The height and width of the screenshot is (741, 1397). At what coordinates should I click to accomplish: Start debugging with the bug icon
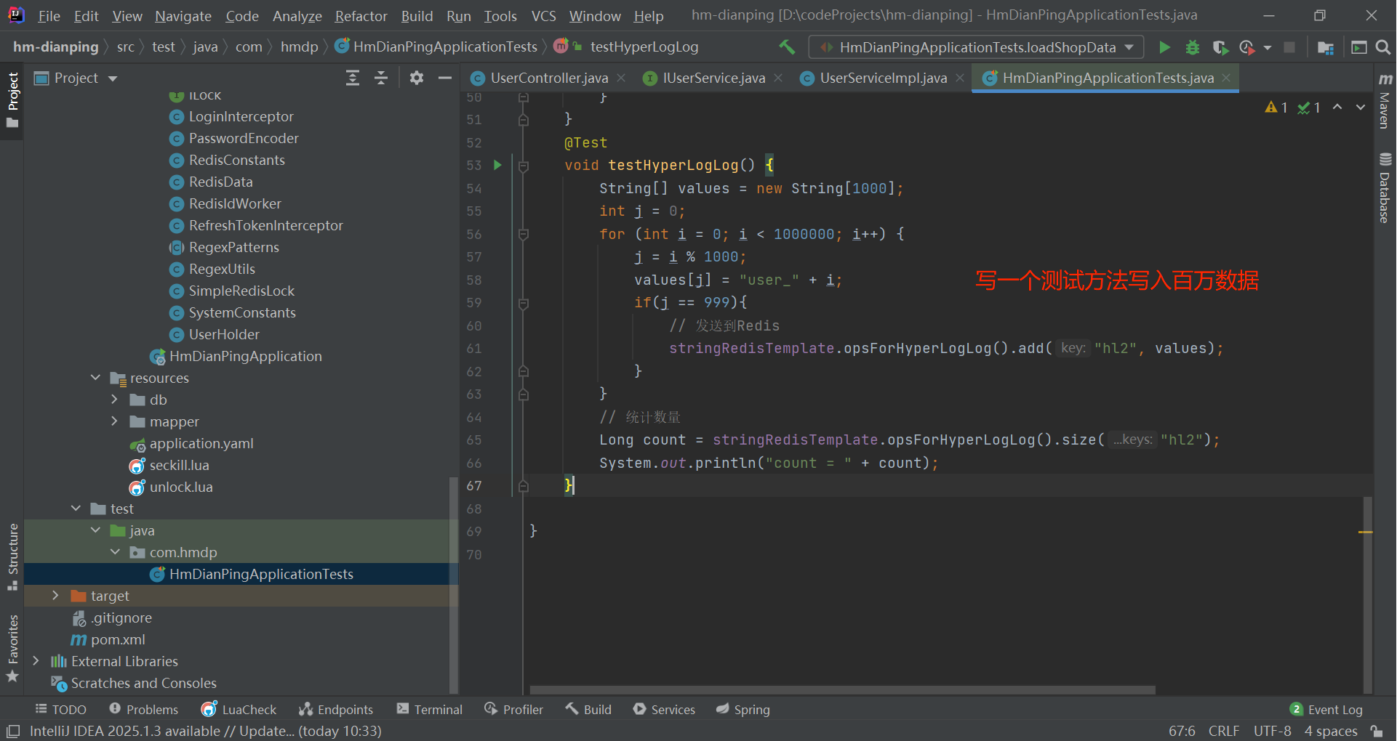pyautogui.click(x=1193, y=47)
